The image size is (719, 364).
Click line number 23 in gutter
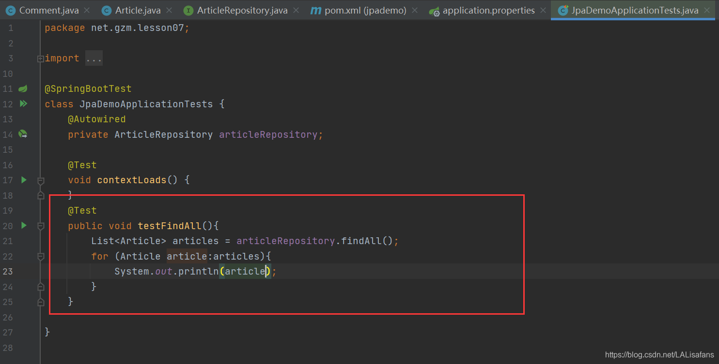point(8,271)
